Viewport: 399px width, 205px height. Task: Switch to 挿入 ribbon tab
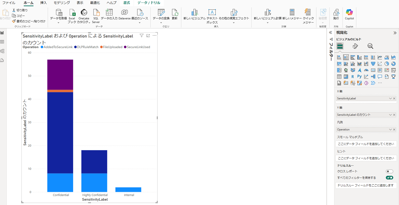pyautogui.click(x=44, y=3)
